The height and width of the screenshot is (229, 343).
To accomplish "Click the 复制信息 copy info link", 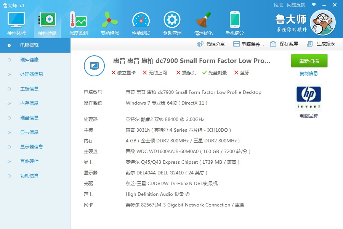I will click(x=309, y=73).
